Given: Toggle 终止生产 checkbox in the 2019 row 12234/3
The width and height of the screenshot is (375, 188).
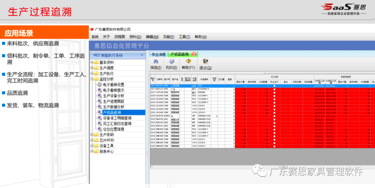Looking at the screenshot, I should pos(274,146).
